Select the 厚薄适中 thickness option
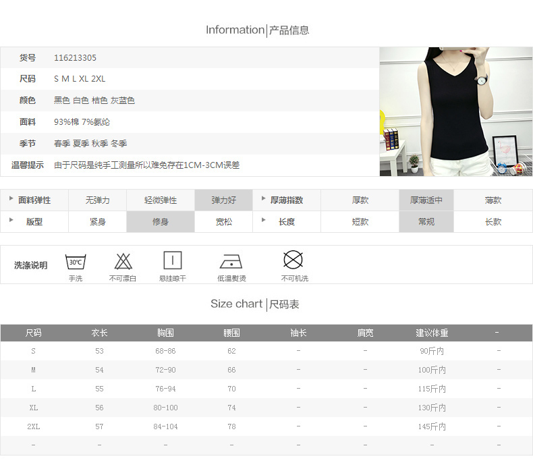Screen dimensions: 533x469 [426, 200]
